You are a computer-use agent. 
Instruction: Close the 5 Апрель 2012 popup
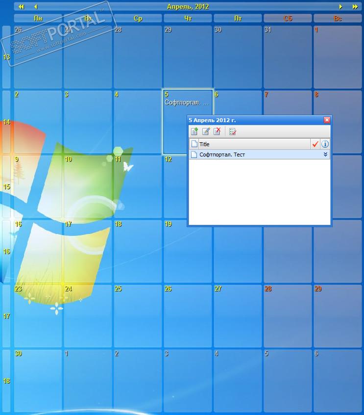pyautogui.click(x=327, y=120)
